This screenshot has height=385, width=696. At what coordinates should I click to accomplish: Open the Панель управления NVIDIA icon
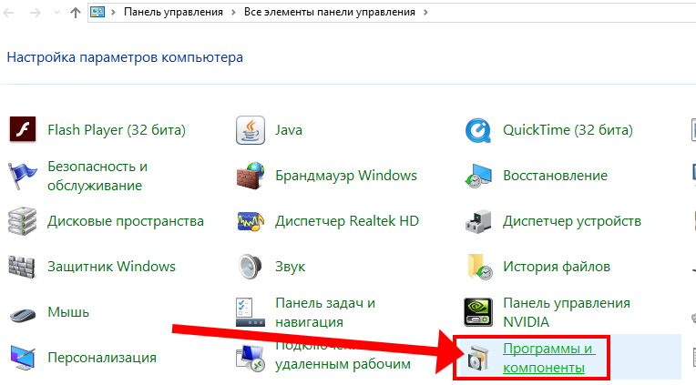click(478, 312)
